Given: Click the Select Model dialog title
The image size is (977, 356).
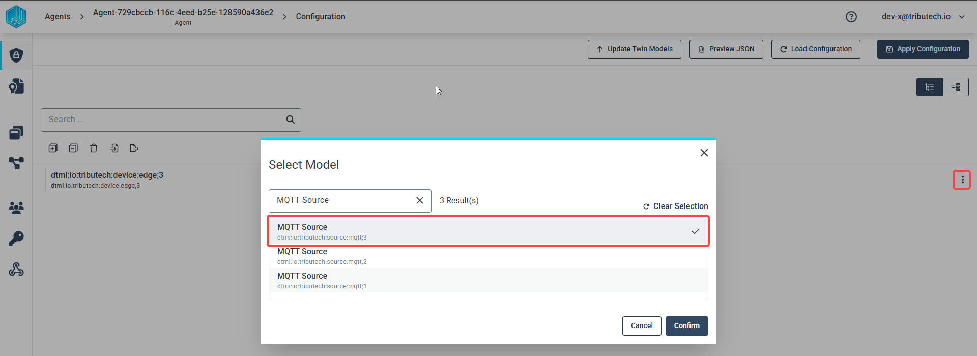Looking at the screenshot, I should pos(304,165).
